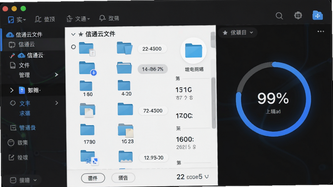This screenshot has height=187, width=333.
Task: Click the blue add-folder icon top right
Action: coord(318,15)
